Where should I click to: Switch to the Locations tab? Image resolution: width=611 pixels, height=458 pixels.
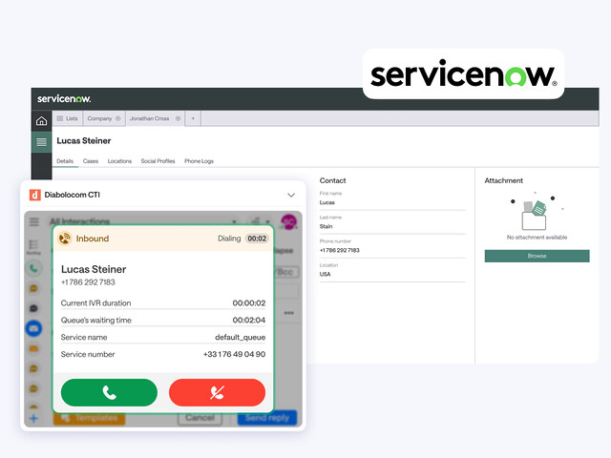point(119,161)
